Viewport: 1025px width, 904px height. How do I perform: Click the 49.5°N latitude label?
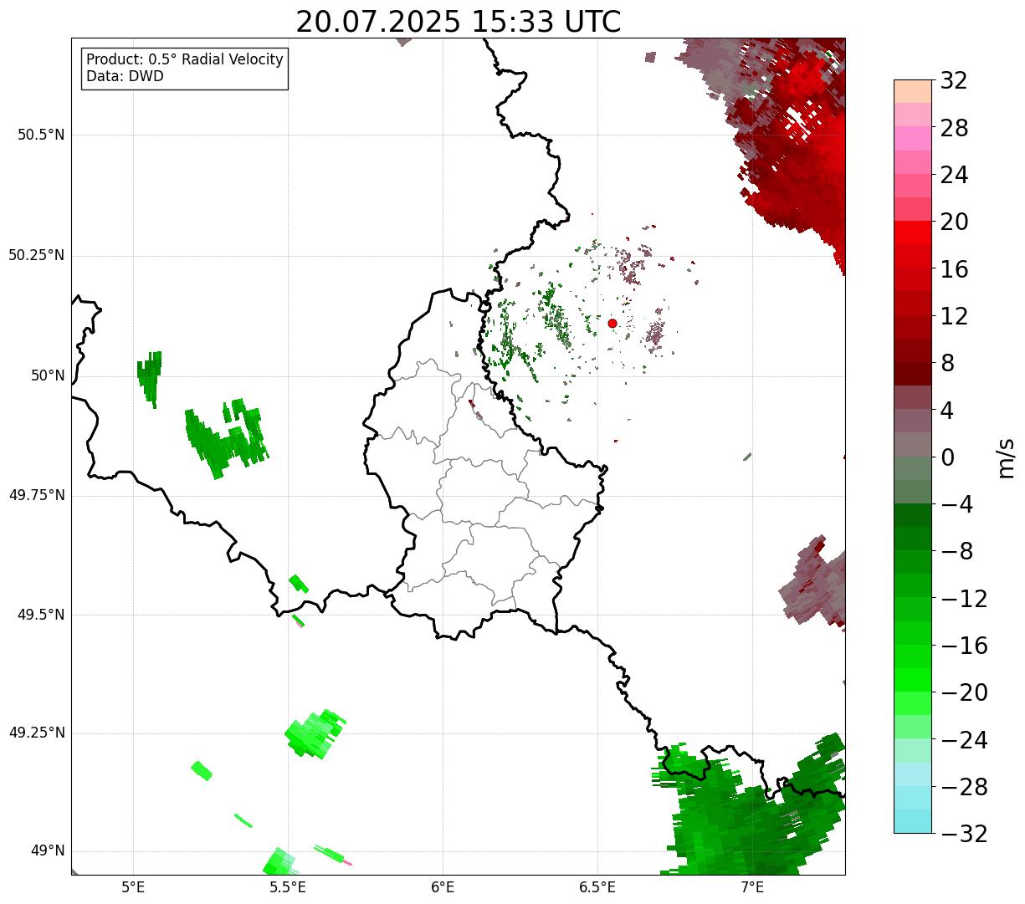[41, 615]
